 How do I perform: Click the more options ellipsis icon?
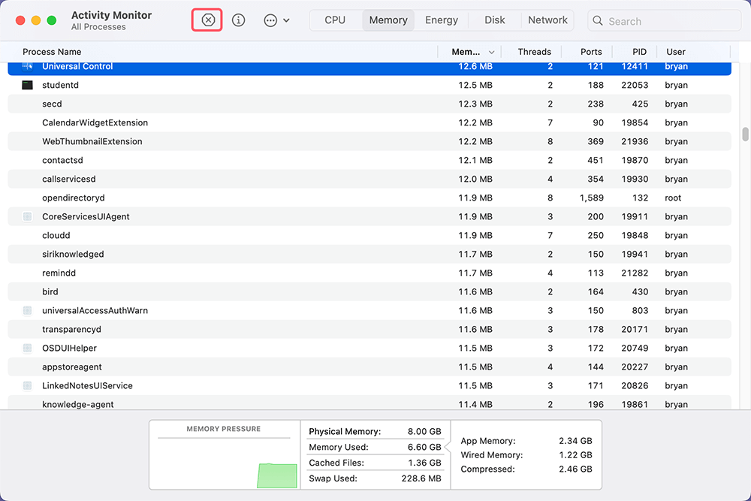click(270, 20)
